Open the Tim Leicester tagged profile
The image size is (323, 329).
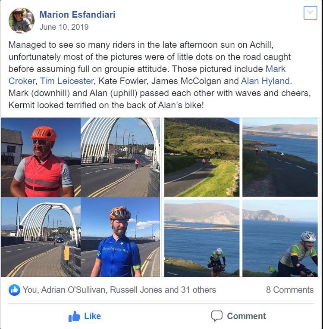(67, 81)
